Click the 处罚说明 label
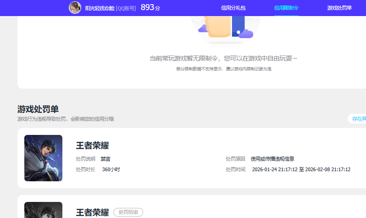366x218 pixels. click(x=85, y=159)
